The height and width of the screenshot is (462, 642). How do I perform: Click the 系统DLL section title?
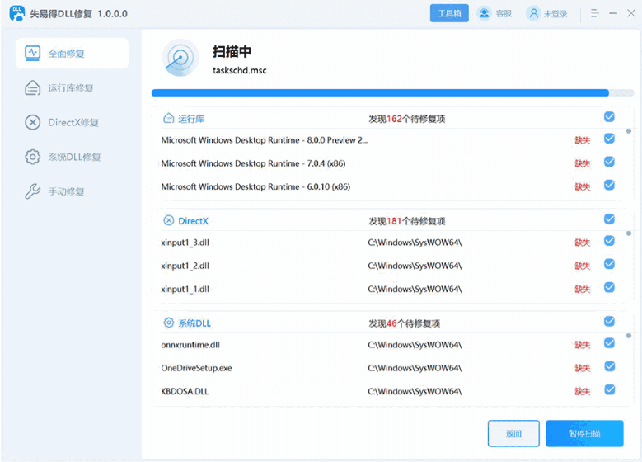[x=194, y=323]
